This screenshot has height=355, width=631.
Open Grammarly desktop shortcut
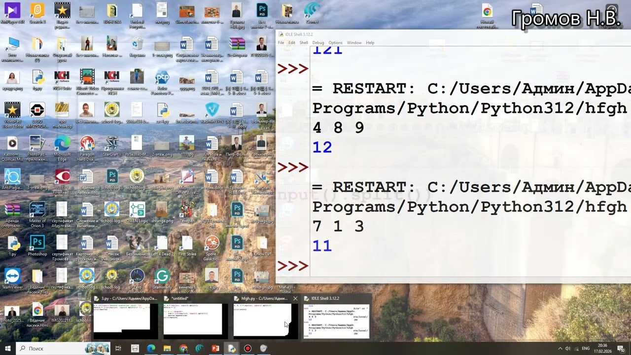162,280
